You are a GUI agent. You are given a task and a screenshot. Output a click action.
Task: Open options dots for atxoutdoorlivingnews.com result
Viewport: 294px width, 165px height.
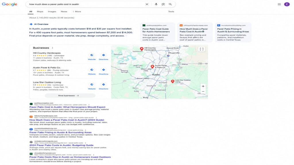pyautogui.click(x=94, y=155)
